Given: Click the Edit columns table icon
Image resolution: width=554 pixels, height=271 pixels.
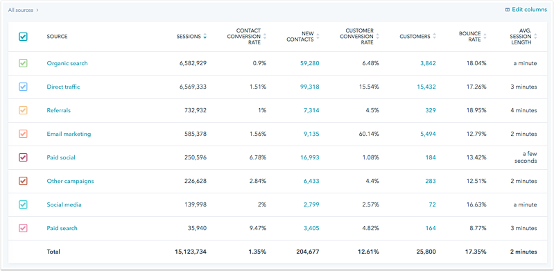Looking at the screenshot, I should pos(508,10).
